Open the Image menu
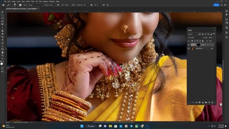The height and width of the screenshot is (129, 229). pyautogui.click(x=14, y=1)
